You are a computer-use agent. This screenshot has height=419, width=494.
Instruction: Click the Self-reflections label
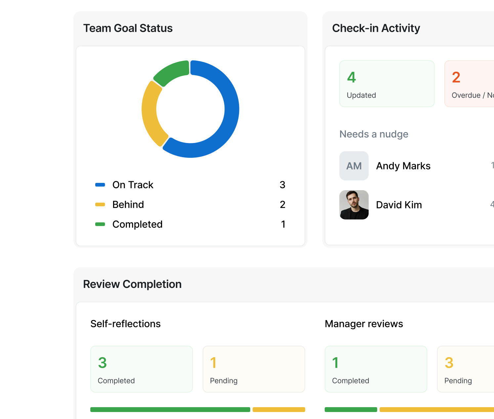click(x=126, y=324)
